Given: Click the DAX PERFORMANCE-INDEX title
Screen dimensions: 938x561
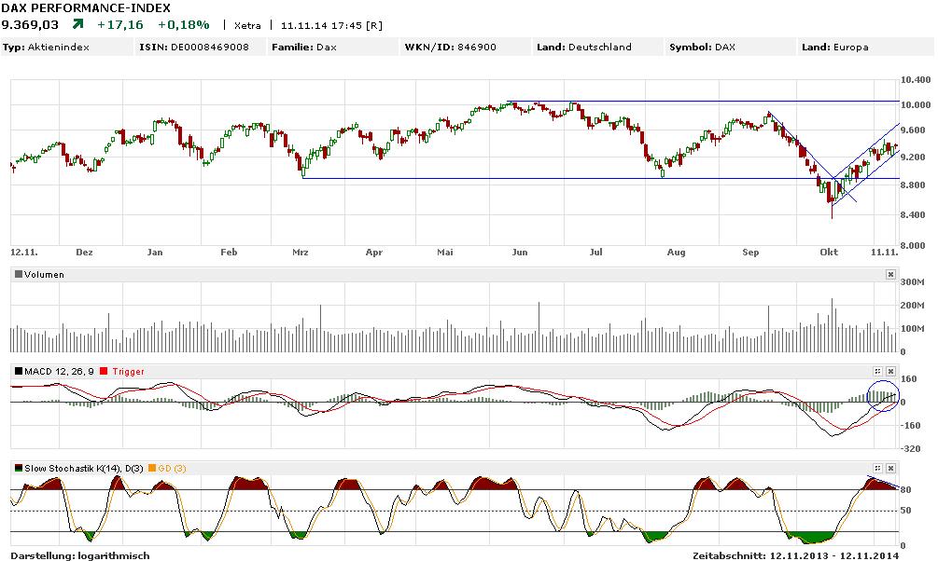Looking at the screenshot, I should (86, 7).
